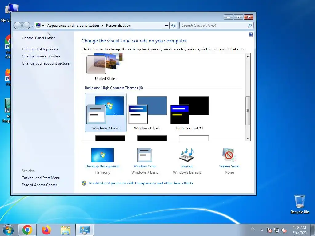Image resolution: width=315 pixels, height=236 pixels.
Task: Click the Sounds text link
Action: click(x=187, y=166)
